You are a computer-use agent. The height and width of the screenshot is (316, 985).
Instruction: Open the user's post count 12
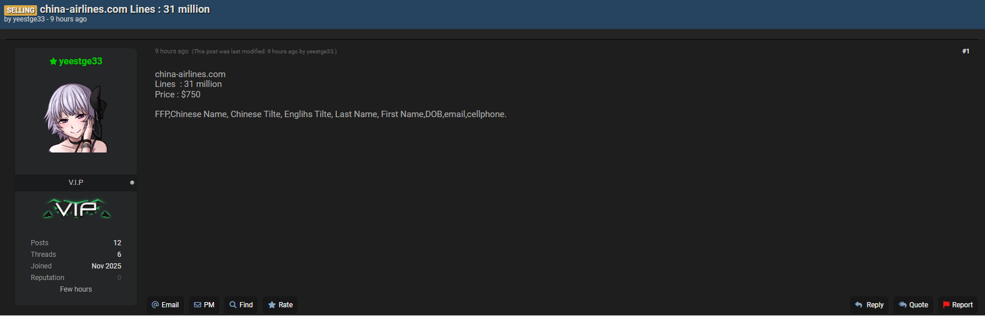pos(117,243)
